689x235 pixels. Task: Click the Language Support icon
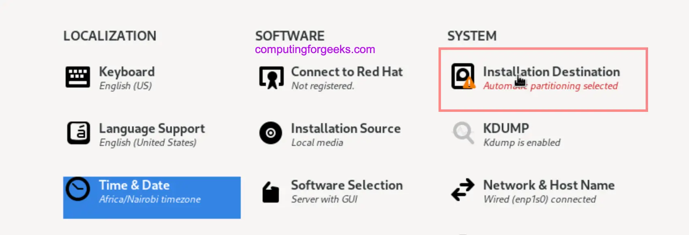click(x=78, y=133)
